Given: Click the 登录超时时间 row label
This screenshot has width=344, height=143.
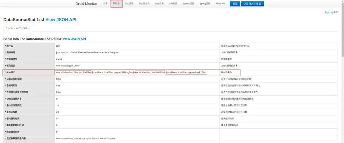Looking at the screenshot, I should (x=13, y=132).
